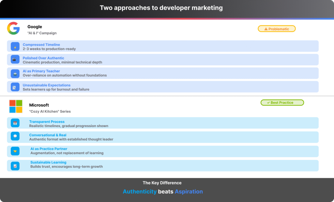Click the growth chart icon for Sustainable Learning
334x202 pixels.
15,166
